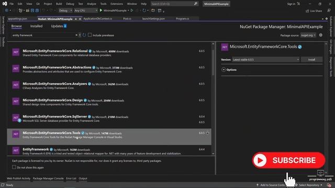
Task: Open the Error List tab
Action: tap(71, 179)
